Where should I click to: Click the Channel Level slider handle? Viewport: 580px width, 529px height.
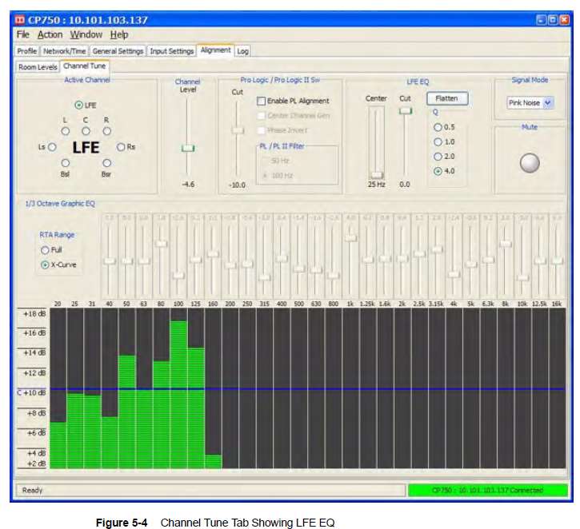[x=188, y=148]
